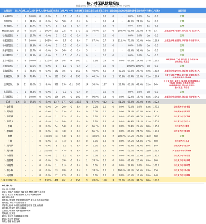The width and height of the screenshot is (206, 224).
Task: Select the 上线率 column header
Action: [x=33, y=11]
